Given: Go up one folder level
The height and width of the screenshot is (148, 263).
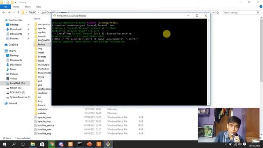Looking at the screenshot, I should (x=18, y=12).
